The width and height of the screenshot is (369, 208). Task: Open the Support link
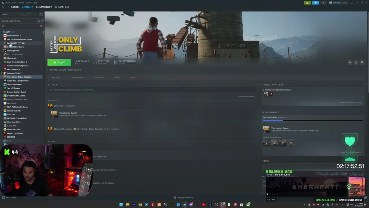pyautogui.click(x=133, y=77)
